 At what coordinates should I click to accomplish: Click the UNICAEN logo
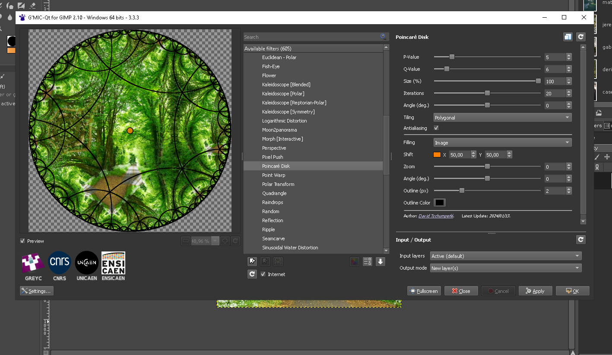coord(87,266)
